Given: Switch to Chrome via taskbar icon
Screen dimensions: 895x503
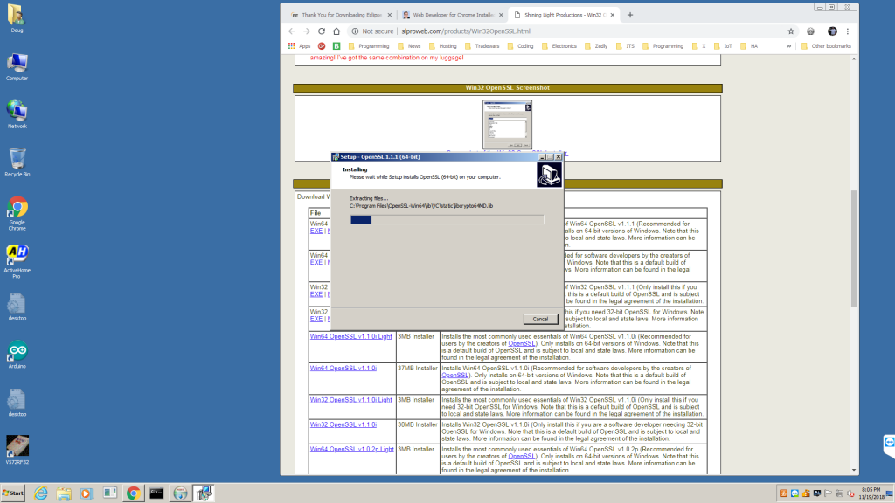Looking at the screenshot, I should pos(134,493).
